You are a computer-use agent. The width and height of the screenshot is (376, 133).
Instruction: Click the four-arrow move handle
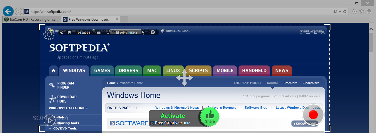point(184,78)
